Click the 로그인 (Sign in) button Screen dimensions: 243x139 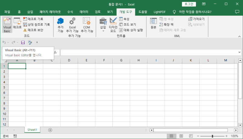pyautogui.click(x=189, y=4)
